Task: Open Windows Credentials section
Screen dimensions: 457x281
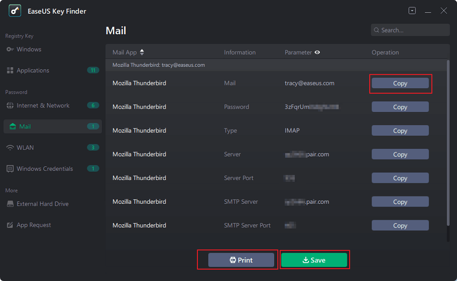Action: pyautogui.click(x=53, y=169)
